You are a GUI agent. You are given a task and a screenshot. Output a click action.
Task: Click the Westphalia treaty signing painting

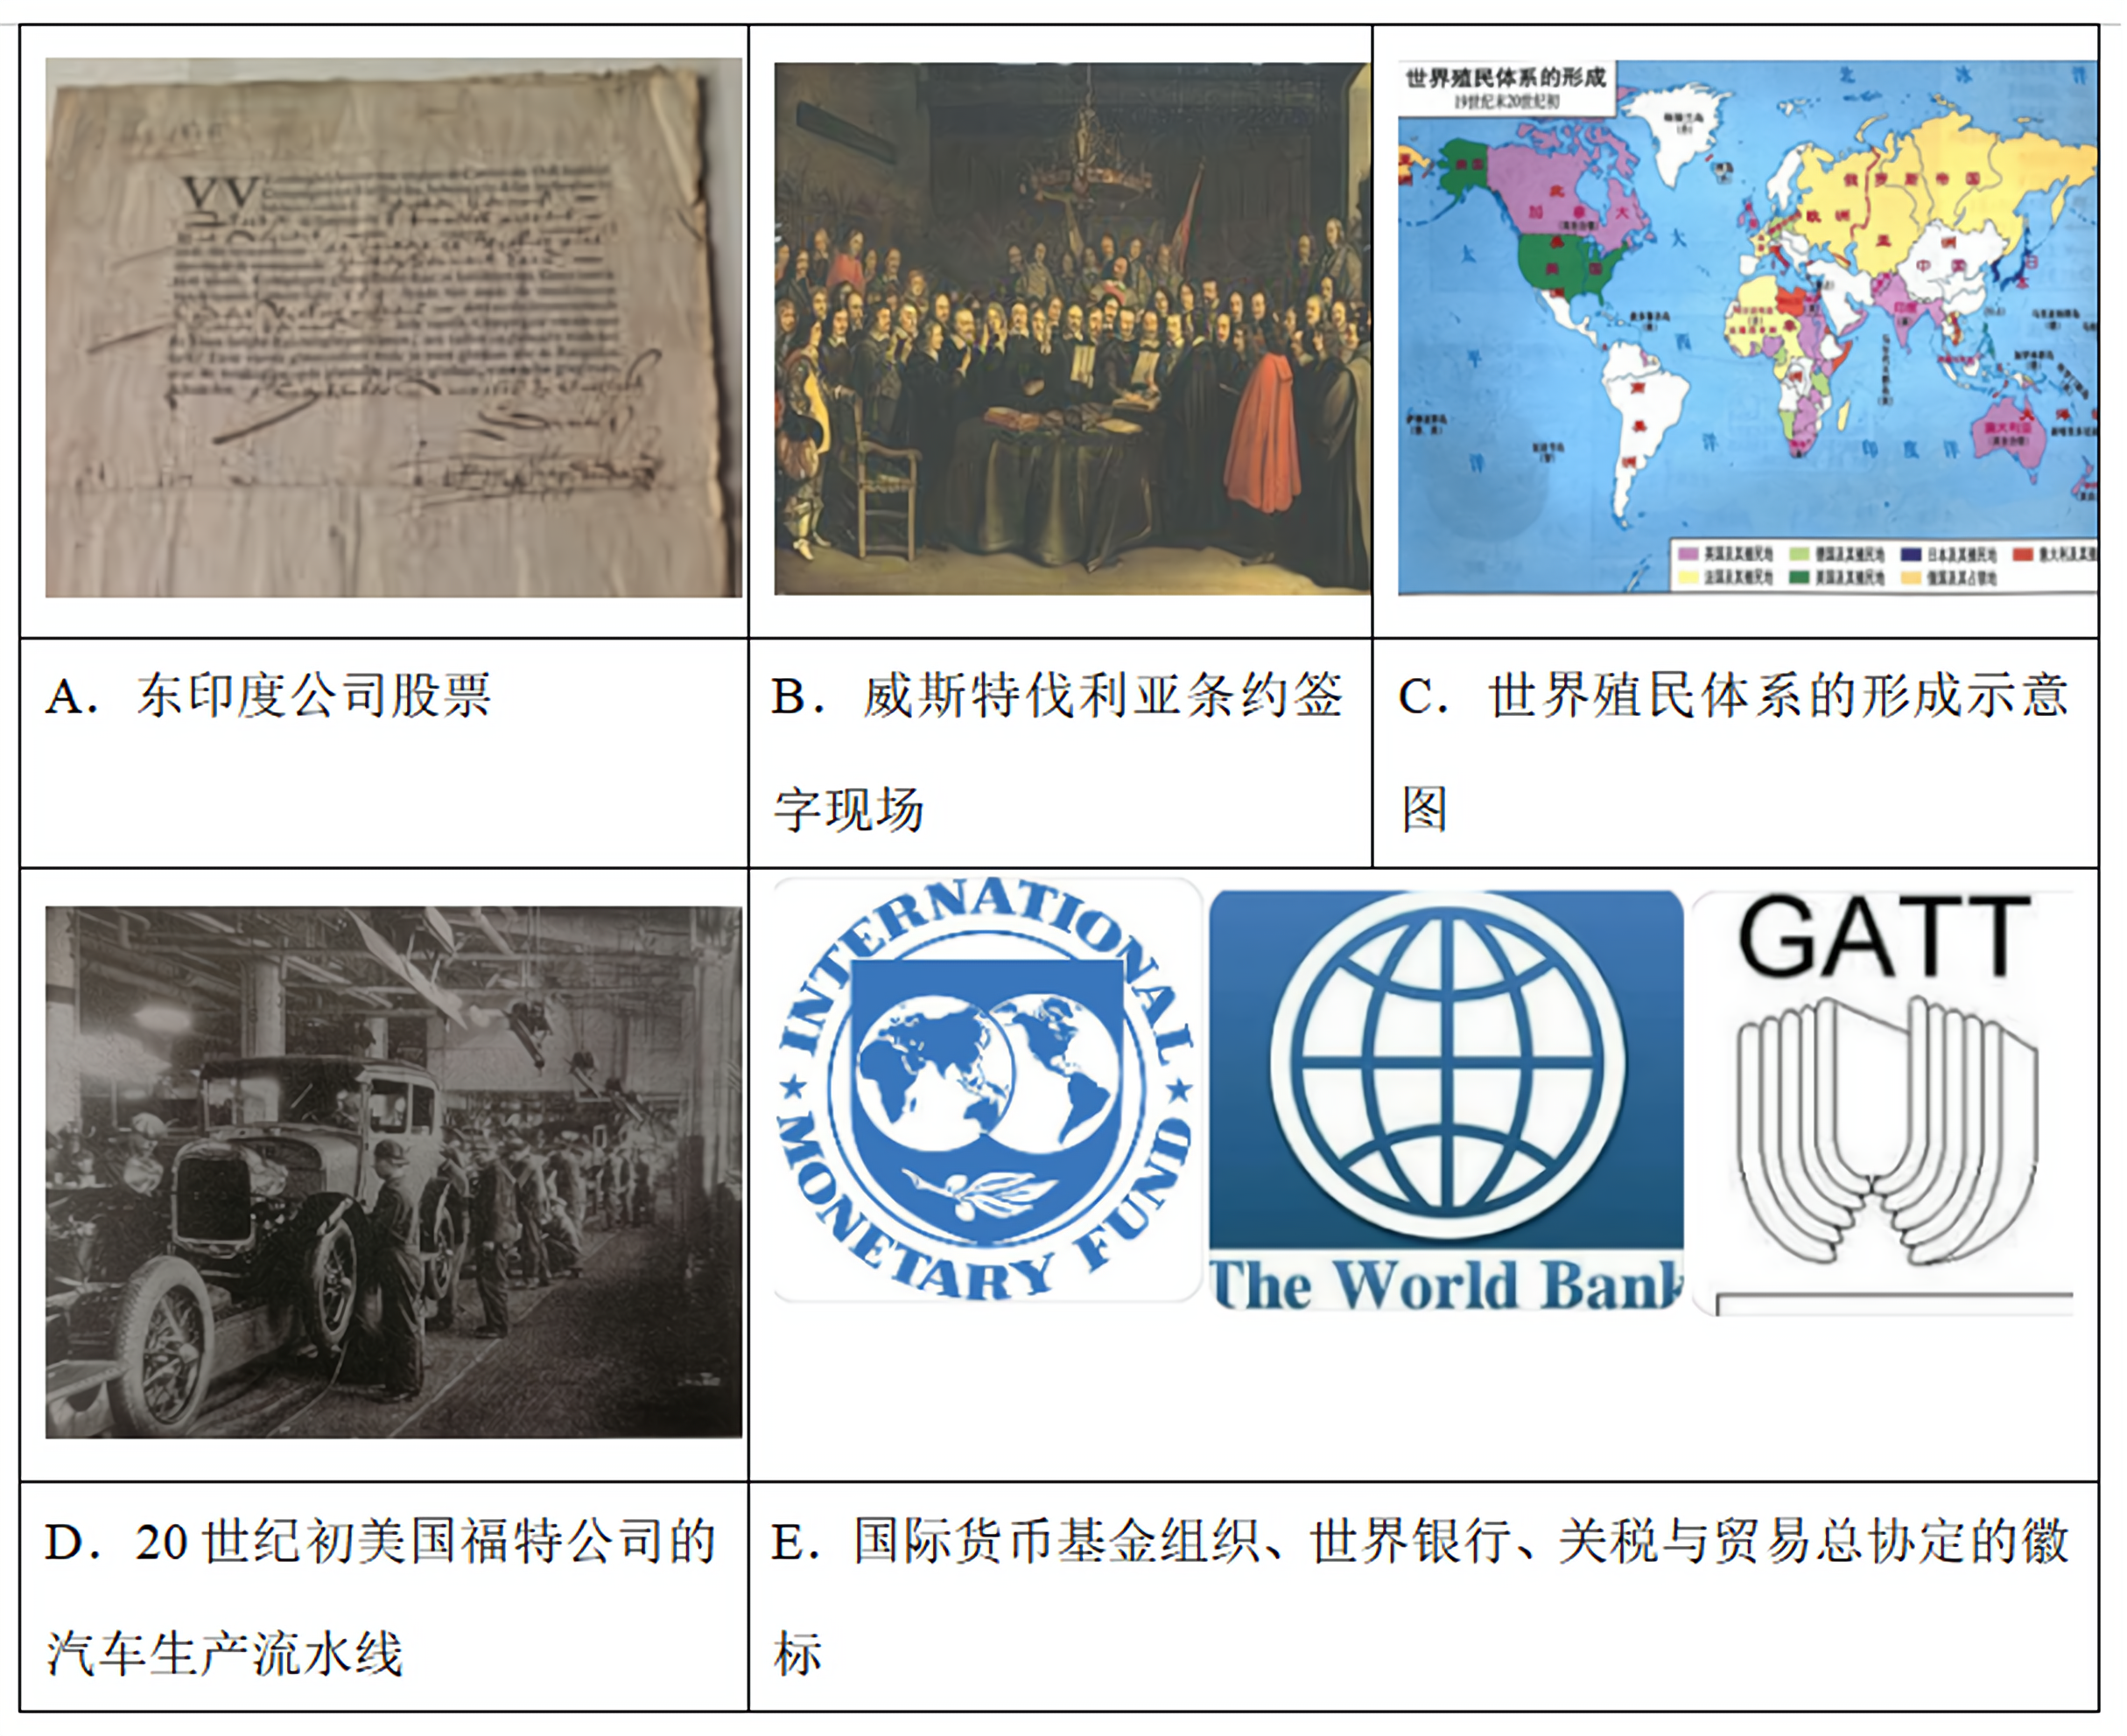point(1071,328)
